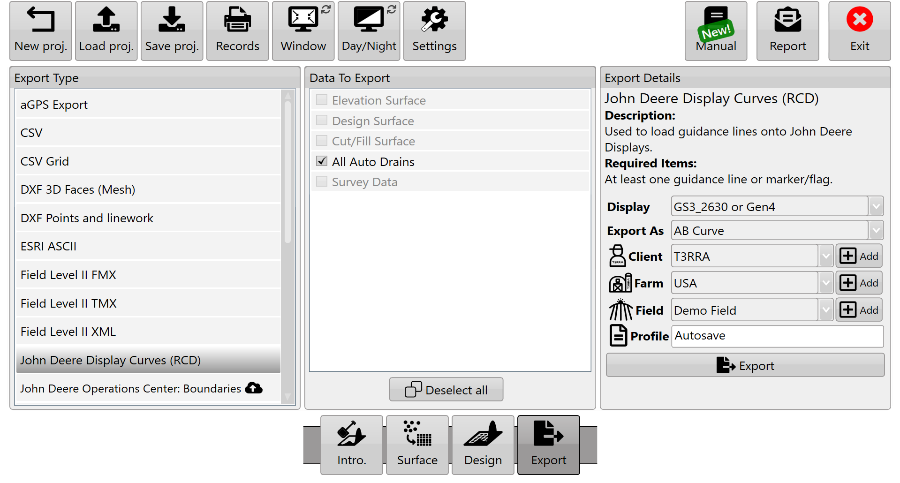Image resolution: width=900 pixels, height=483 pixels.
Task: Go to the Intro. step
Action: 352,445
